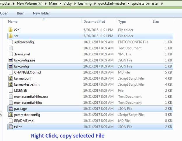
Task: Click the non-essential-files.osx document icon
Action: 11,96
